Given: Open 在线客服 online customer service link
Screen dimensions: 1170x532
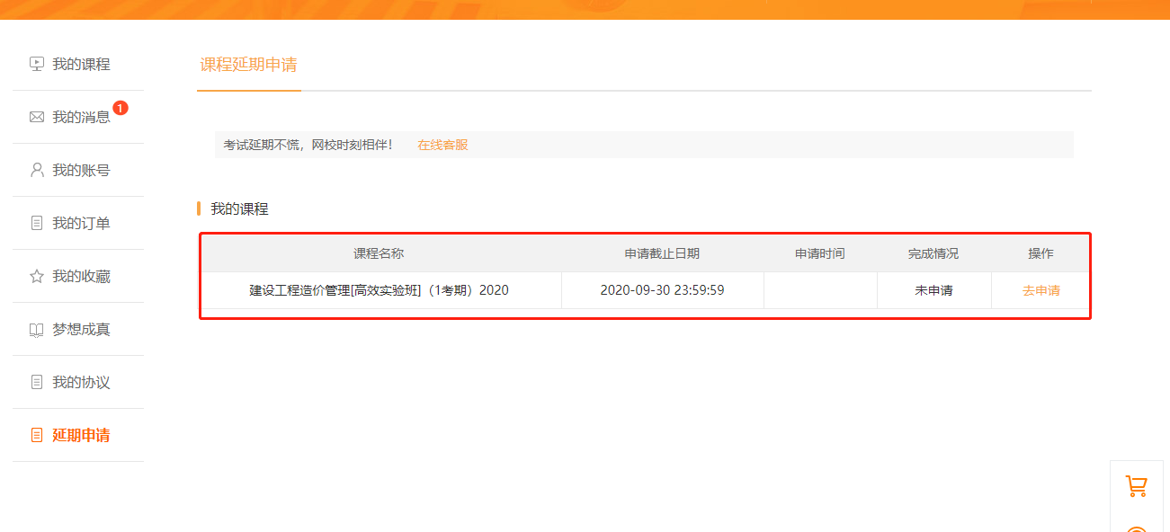Looking at the screenshot, I should pyautogui.click(x=442, y=145).
